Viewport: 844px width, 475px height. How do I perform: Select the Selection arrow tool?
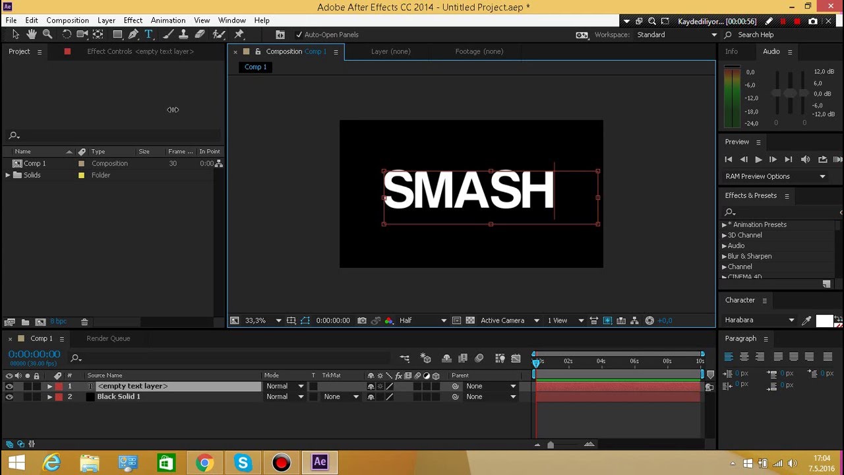coord(16,34)
